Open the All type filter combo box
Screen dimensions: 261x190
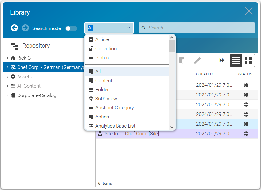coord(109,28)
